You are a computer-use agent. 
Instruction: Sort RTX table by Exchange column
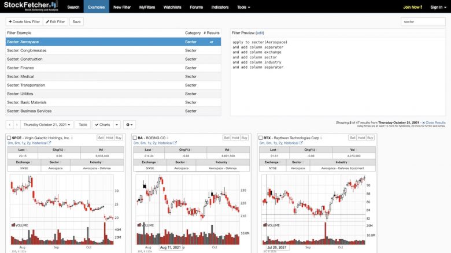272,162
